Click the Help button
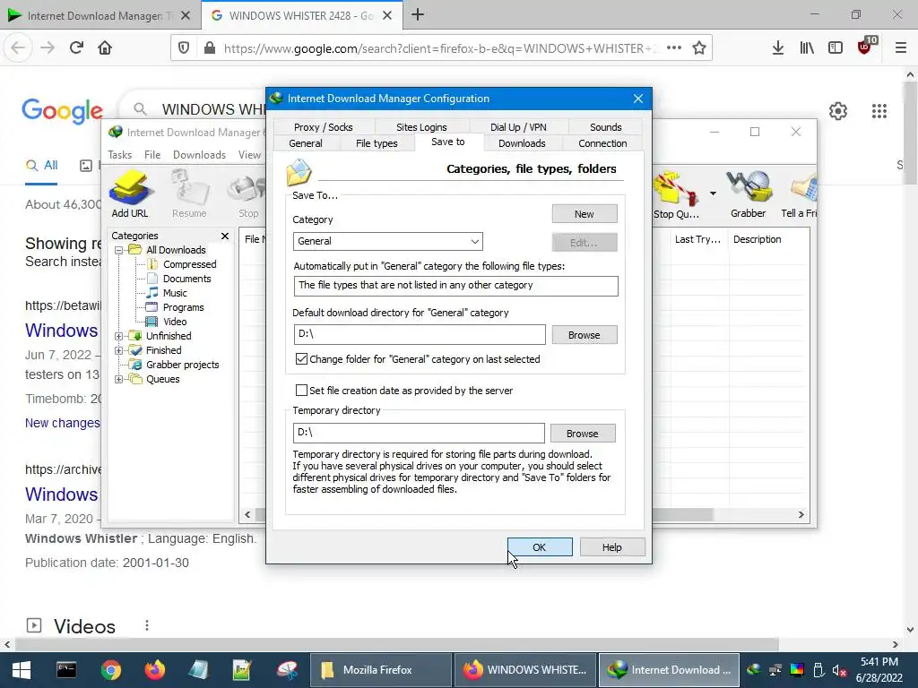 click(611, 547)
